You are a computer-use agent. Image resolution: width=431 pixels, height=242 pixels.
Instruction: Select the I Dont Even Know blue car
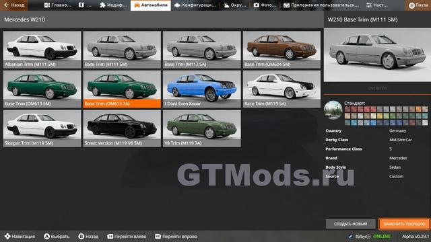click(202, 89)
